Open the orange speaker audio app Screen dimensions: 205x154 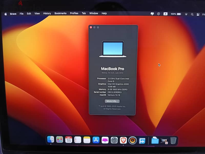tap(132, 140)
